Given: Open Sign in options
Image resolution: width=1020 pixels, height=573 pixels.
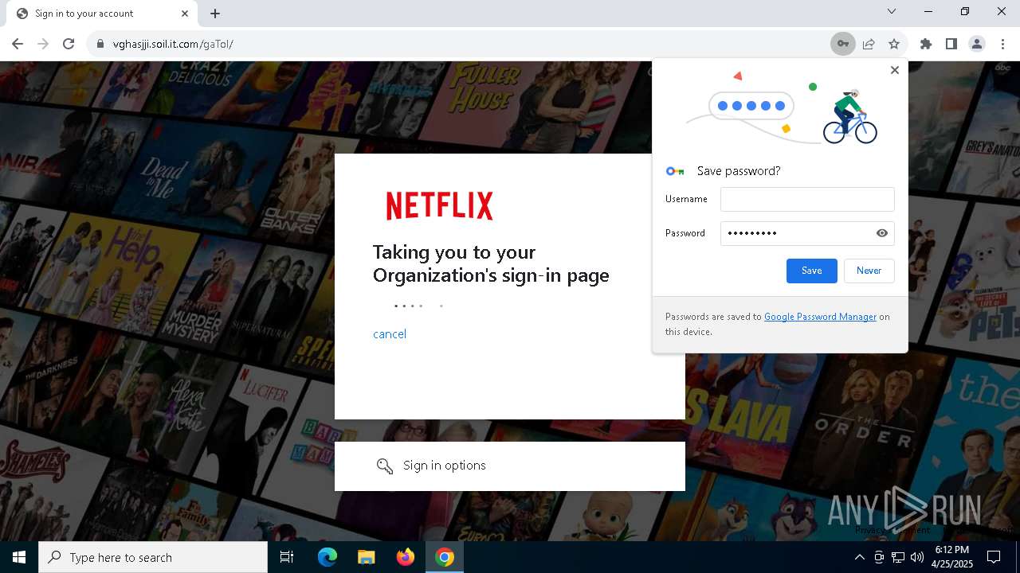Looking at the screenshot, I should 510,466.
